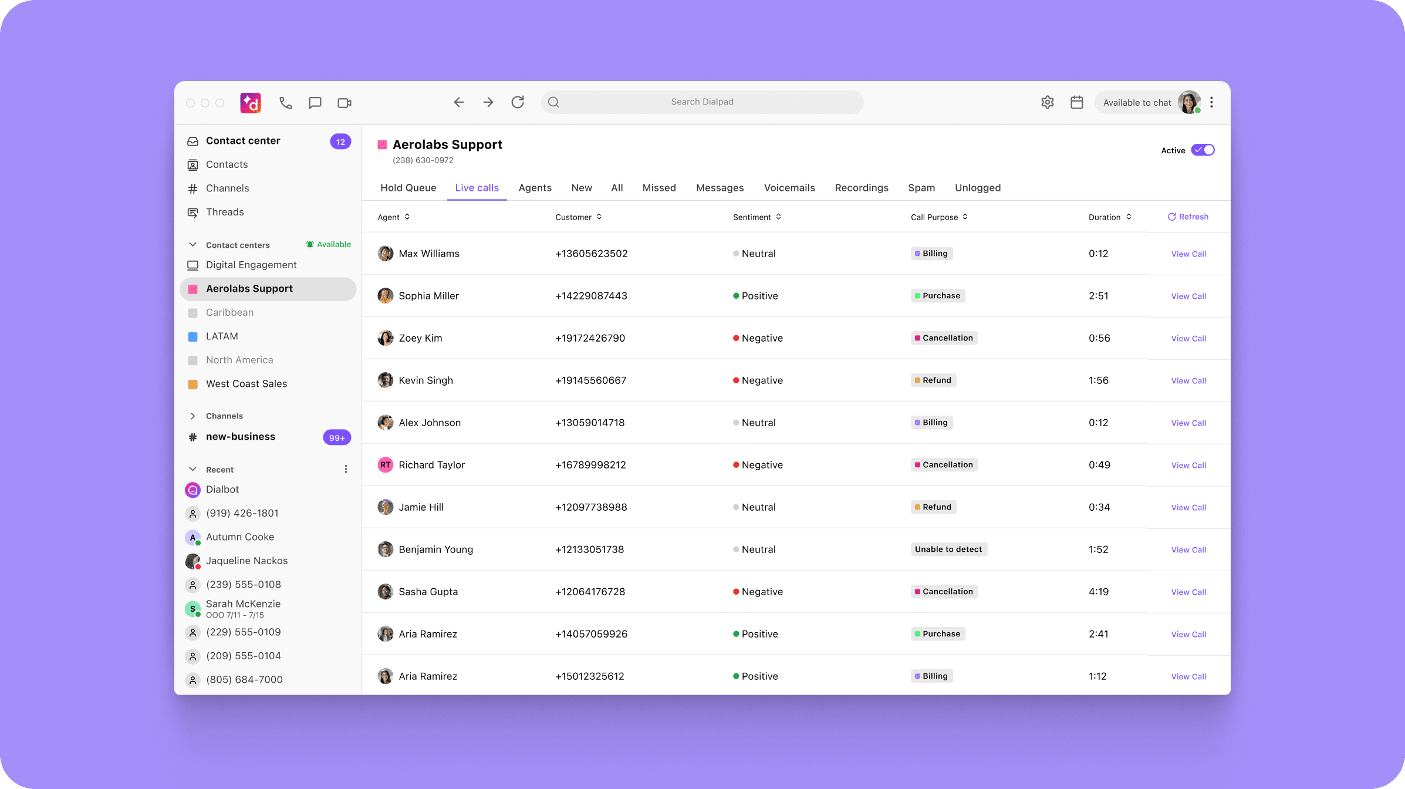Open the chat message icon
Screen dimensions: 1405x789
pyautogui.click(x=315, y=103)
